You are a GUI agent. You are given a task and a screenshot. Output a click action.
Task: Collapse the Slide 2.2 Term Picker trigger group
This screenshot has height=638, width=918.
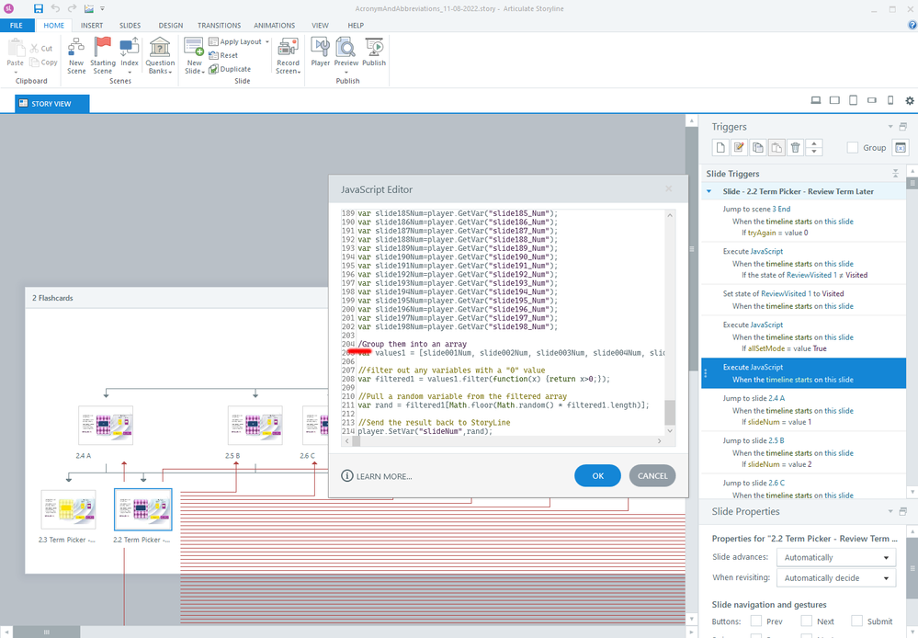[709, 191]
